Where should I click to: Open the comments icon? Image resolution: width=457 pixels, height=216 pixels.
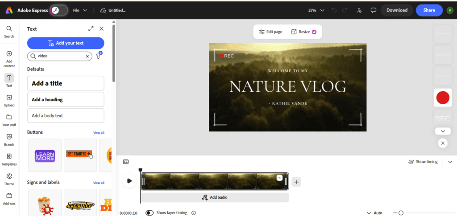point(374,10)
